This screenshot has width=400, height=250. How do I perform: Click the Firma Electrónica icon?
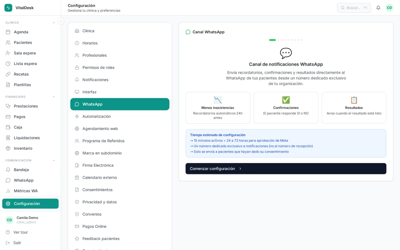pos(77,165)
